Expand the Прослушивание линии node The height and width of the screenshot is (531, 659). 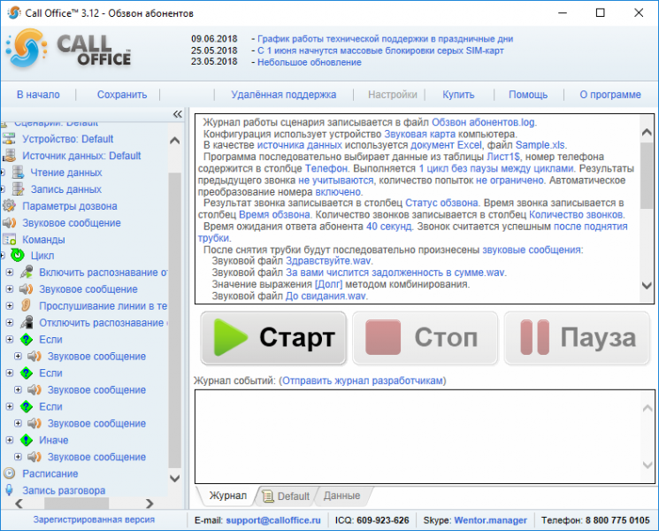click(10, 305)
